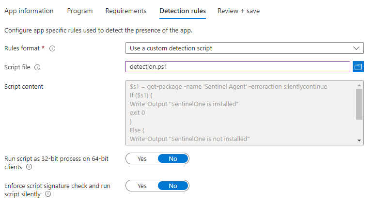The height and width of the screenshot is (205, 374).
Task: Select No for enforce script signature check
Action: pos(173,186)
